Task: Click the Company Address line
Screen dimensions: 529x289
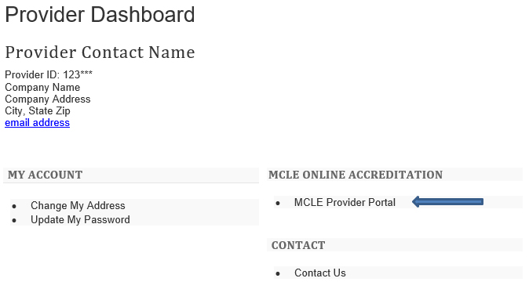Action: [x=48, y=99]
